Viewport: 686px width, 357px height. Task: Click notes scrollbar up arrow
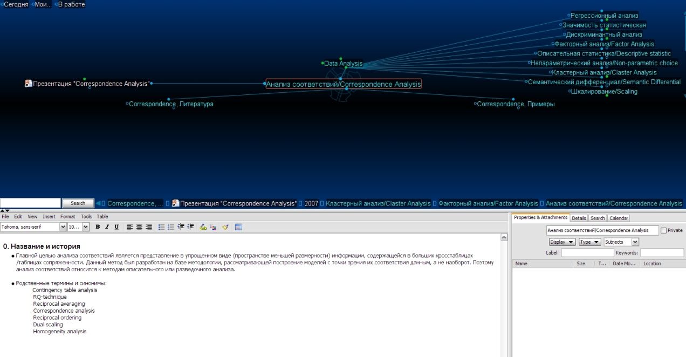504,237
